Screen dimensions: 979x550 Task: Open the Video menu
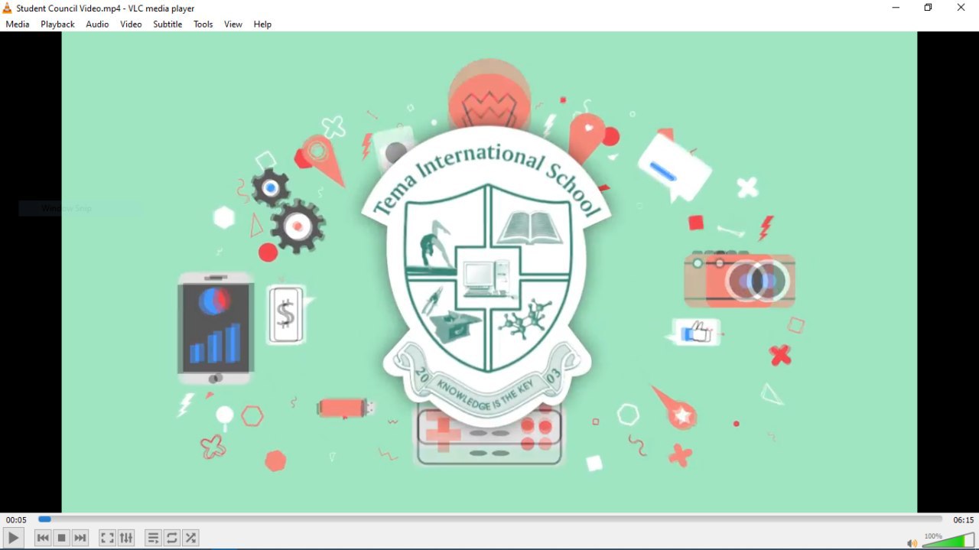pyautogui.click(x=131, y=24)
